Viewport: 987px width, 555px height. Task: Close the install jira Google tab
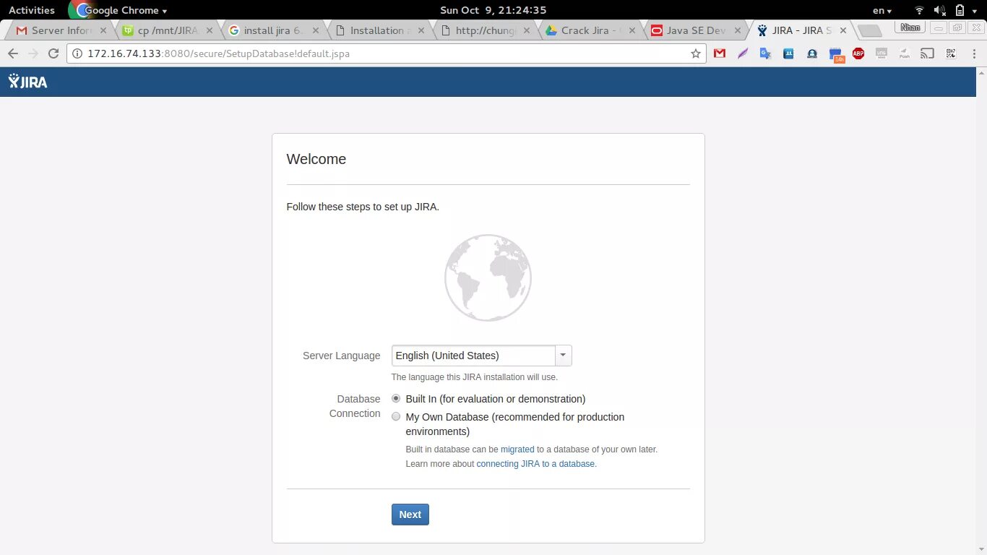point(316,30)
